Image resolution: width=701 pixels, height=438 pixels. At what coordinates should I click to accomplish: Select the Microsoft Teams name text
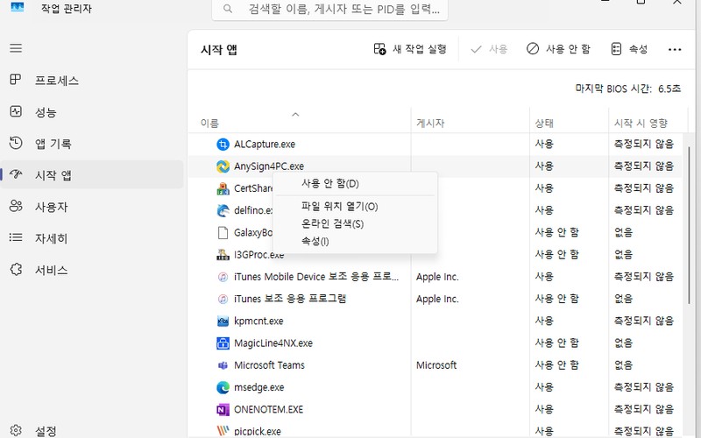(x=269, y=365)
